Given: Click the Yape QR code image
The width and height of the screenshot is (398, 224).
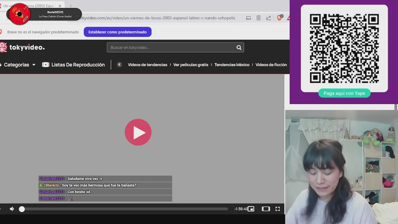Looking at the screenshot, I should pos(344,48).
